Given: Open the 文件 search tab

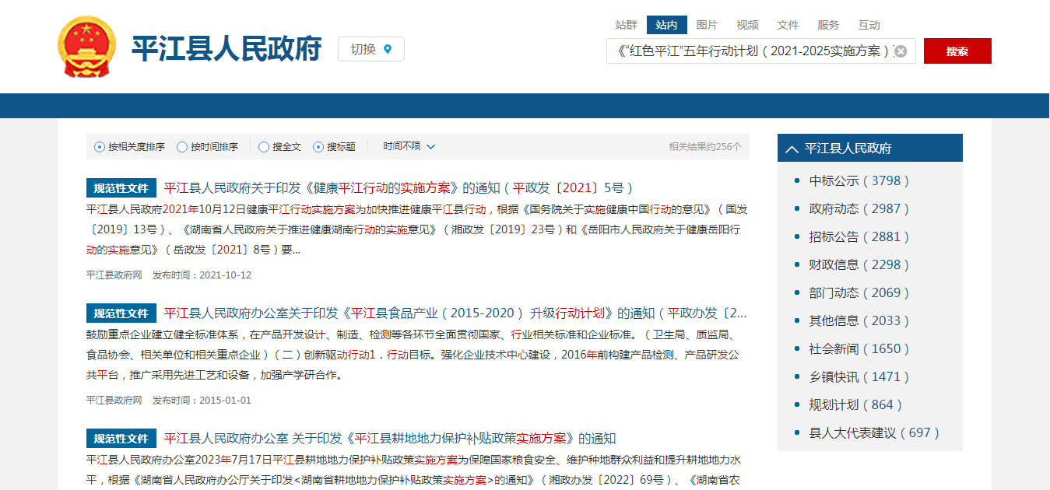Looking at the screenshot, I should (788, 25).
